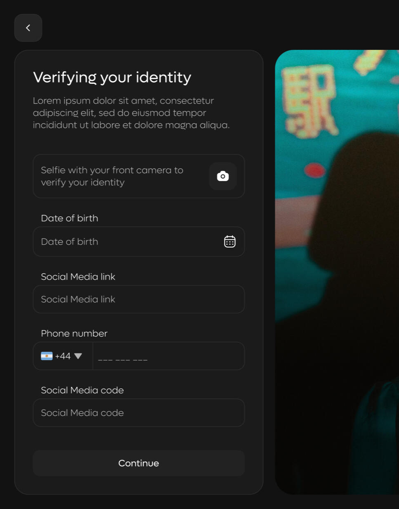Click the "Phone number" field label
This screenshot has width=399, height=509.
(74, 333)
